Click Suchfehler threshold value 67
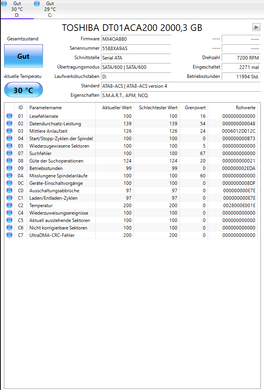 tap(203, 153)
